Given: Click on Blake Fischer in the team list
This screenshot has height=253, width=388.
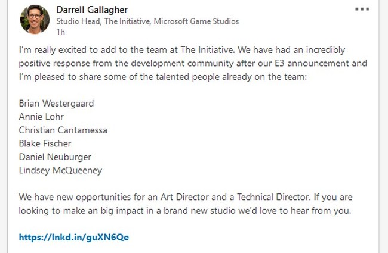Looking at the screenshot, I should click(x=45, y=143).
